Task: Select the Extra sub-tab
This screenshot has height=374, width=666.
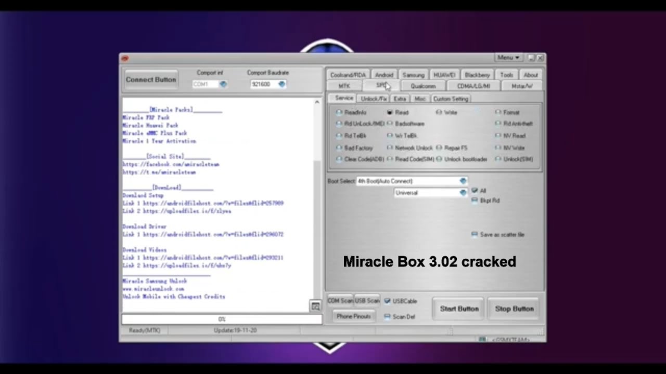Action: click(400, 99)
